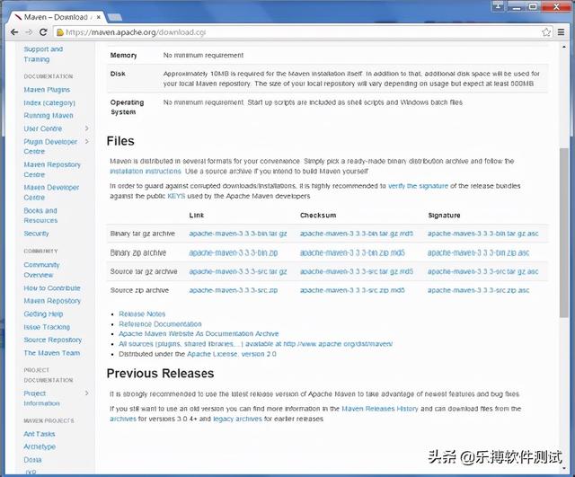Open a new tab next to the Maven tab
Screen dimensions: 575x477
tap(115, 17)
